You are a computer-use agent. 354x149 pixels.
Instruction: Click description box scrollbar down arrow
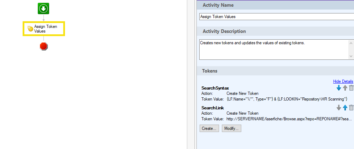click(x=351, y=56)
